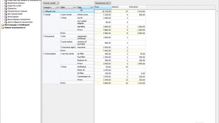Image resolution: width=219 pixels, height=123 pixels.
Task: Click the Seller field button
Action: 68,8
